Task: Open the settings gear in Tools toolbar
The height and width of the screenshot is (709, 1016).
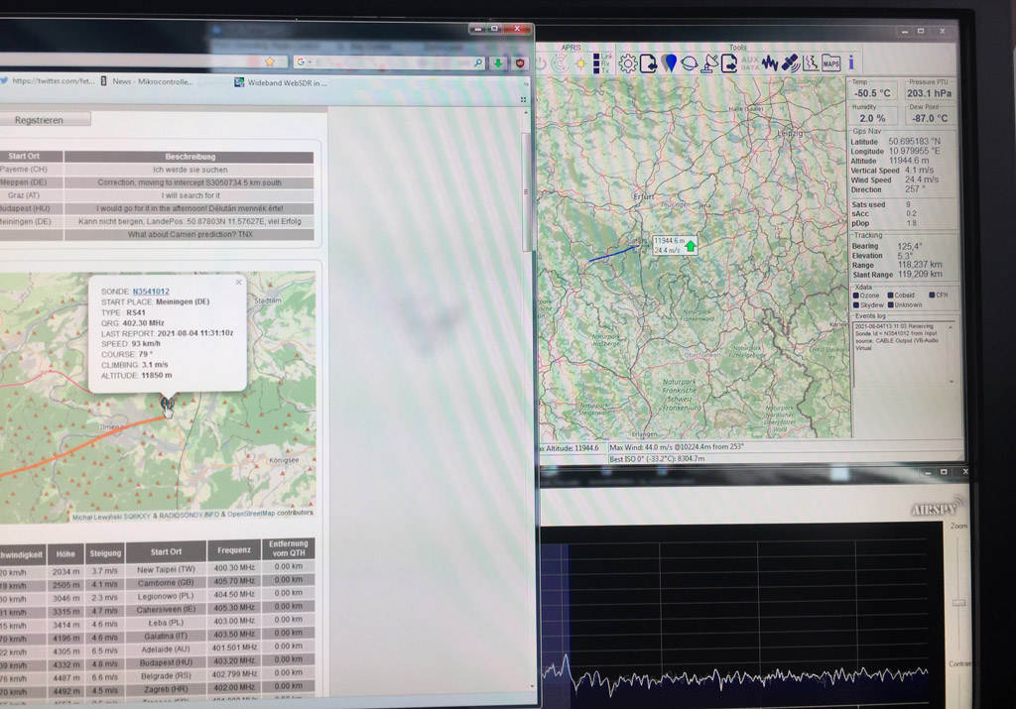Action: [x=627, y=63]
